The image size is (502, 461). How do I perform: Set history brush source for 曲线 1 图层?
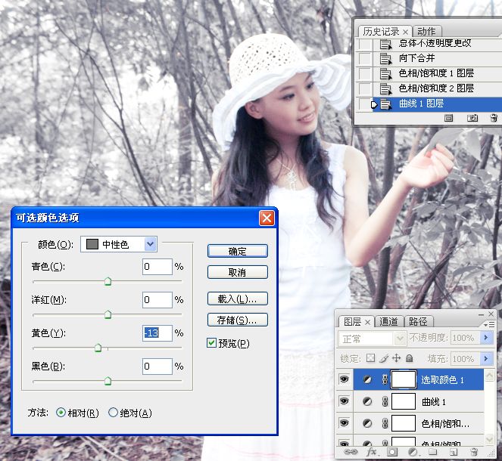(x=364, y=104)
